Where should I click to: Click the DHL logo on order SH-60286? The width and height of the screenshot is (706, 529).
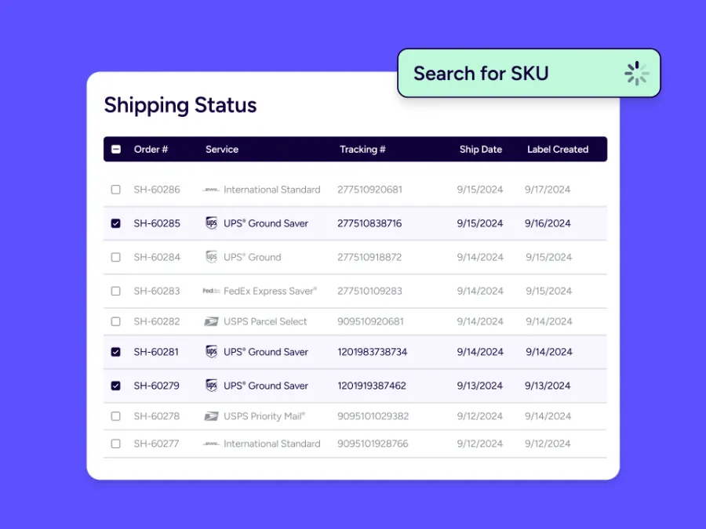pyautogui.click(x=211, y=190)
